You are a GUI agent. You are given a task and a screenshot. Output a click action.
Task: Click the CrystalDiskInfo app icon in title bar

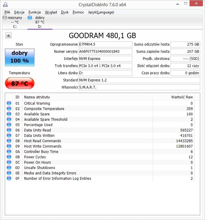point(5,5)
